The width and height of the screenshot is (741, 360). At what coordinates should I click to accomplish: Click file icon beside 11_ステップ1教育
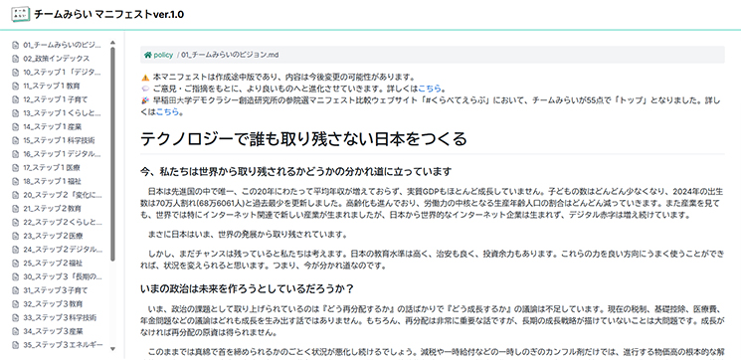tap(15, 87)
